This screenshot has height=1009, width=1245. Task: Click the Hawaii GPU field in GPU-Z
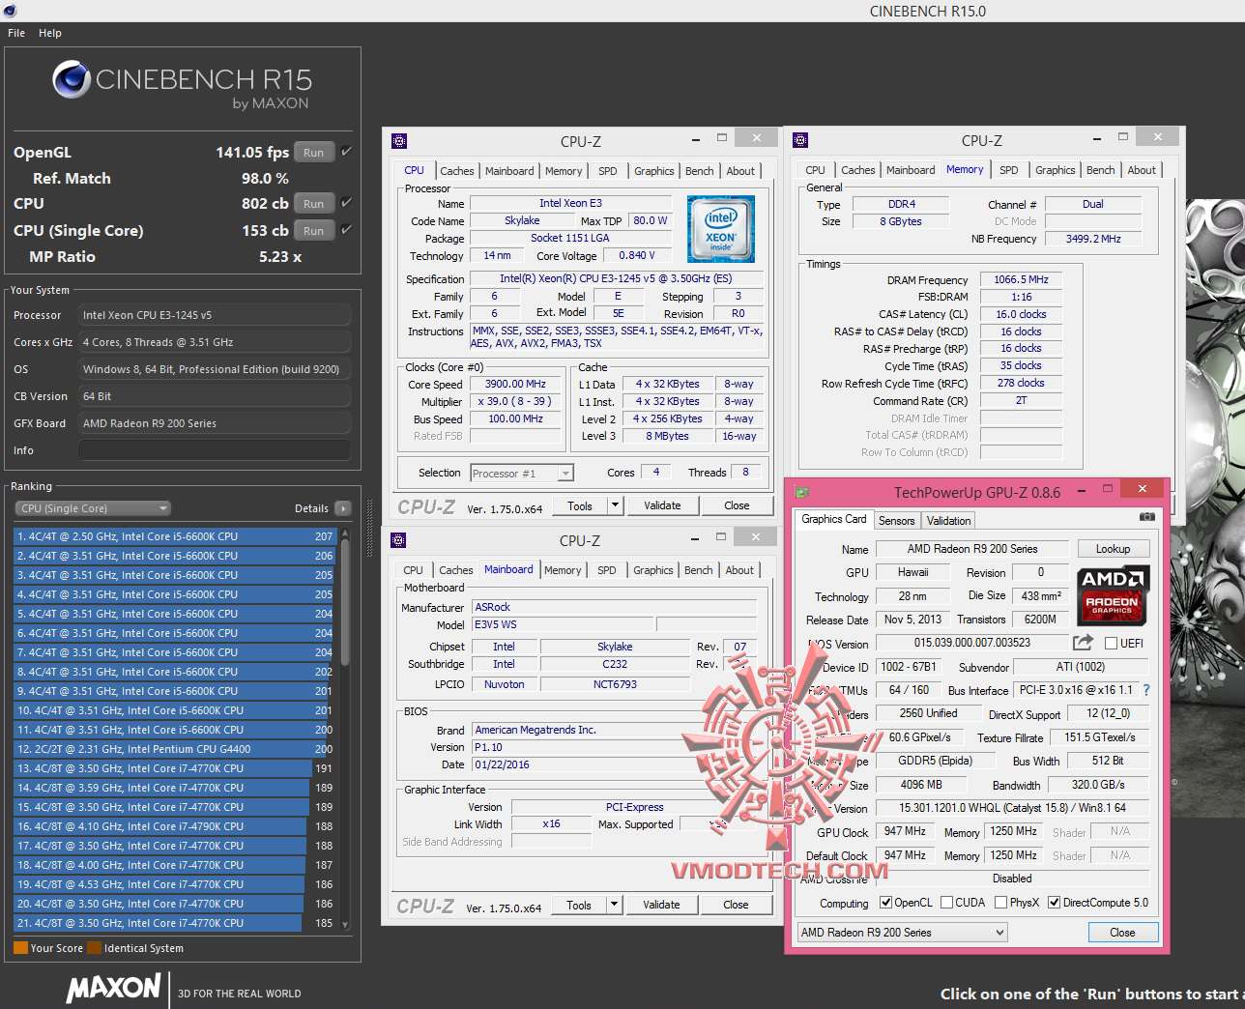[x=913, y=572]
